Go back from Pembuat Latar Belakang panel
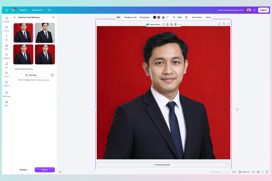This screenshot has width=272, height=181. [15, 17]
